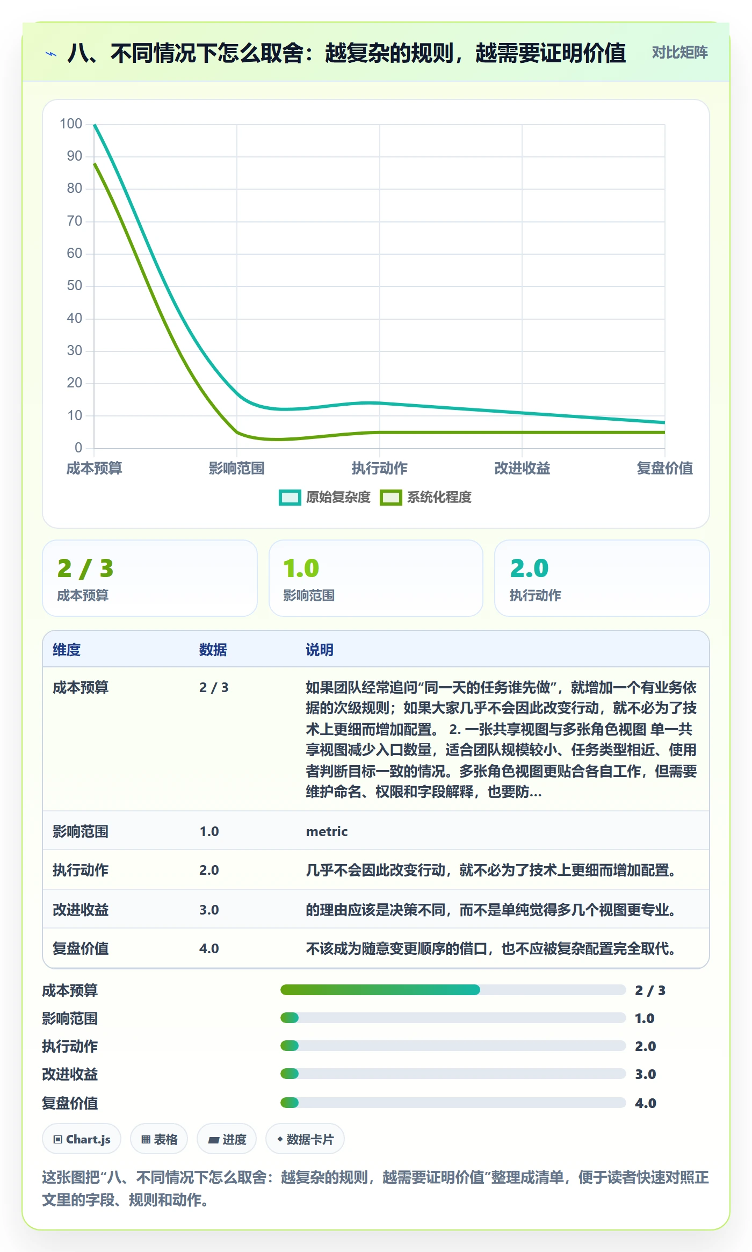The height and width of the screenshot is (1252, 752).
Task: Click the 系统化程度 legend text
Action: point(439,498)
